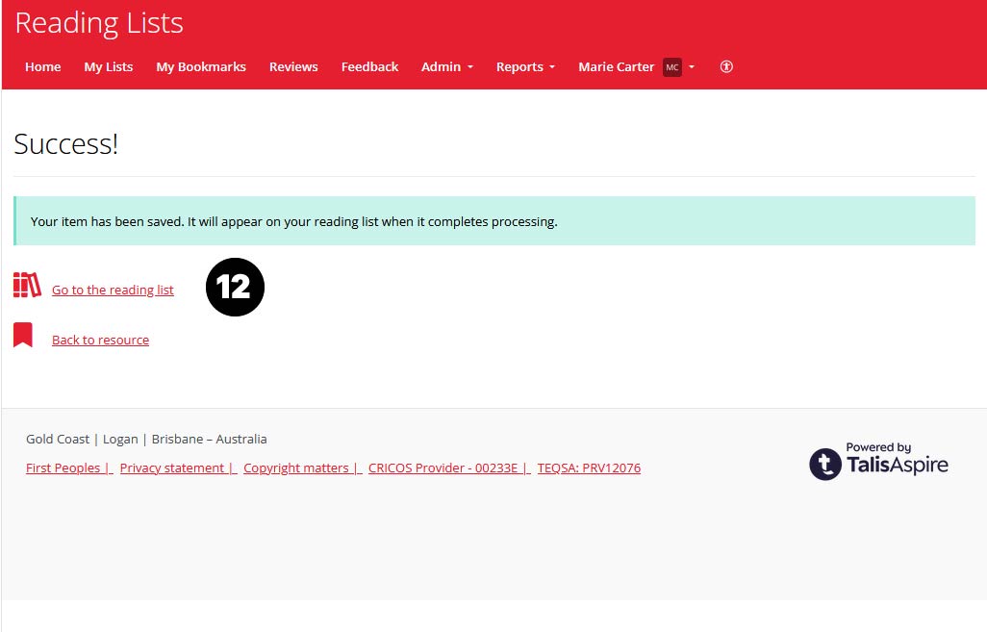Select Reviews in the navigation bar
The image size is (987, 632).
[x=293, y=67]
